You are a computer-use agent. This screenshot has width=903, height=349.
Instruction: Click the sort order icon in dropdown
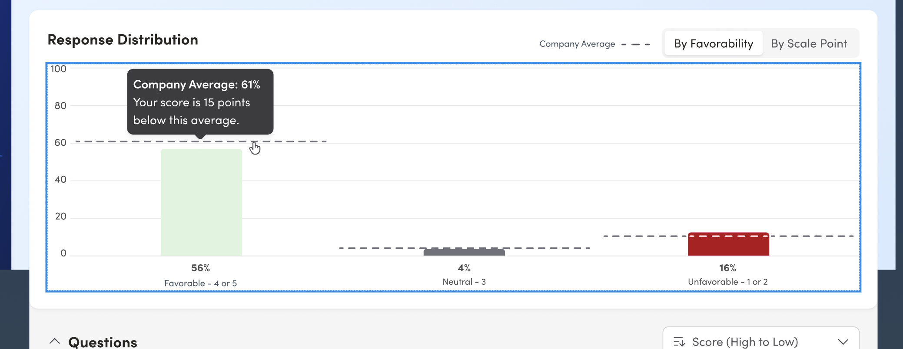[x=679, y=342]
